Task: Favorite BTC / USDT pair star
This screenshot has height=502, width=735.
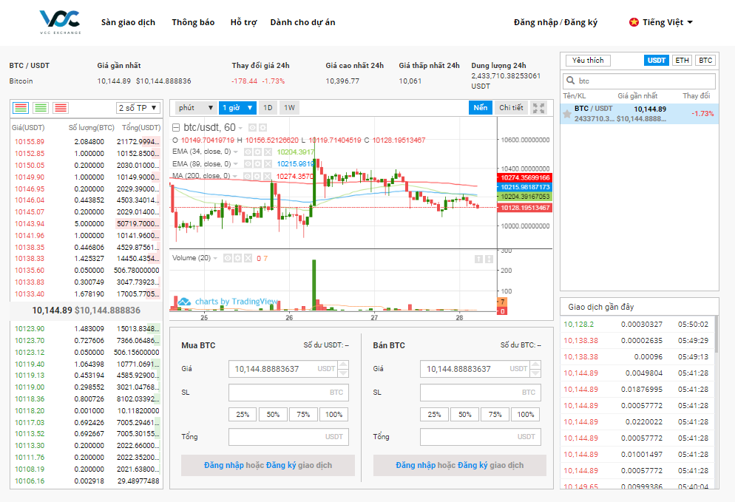Action: coord(567,114)
